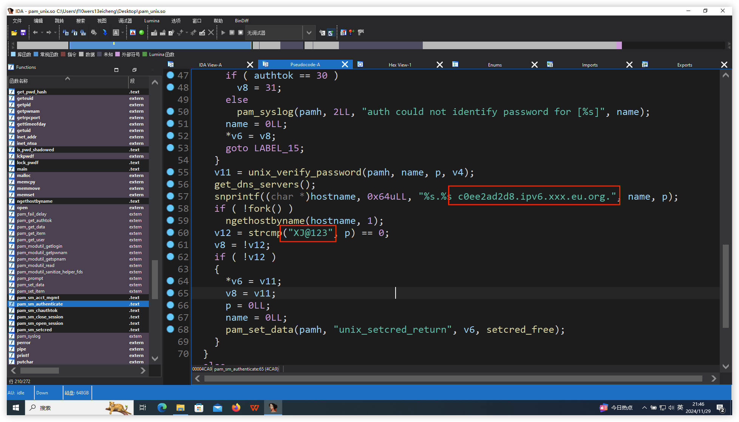This screenshot has width=739, height=422.
Task: Click the IDA icon in the taskbar
Action: point(273,408)
